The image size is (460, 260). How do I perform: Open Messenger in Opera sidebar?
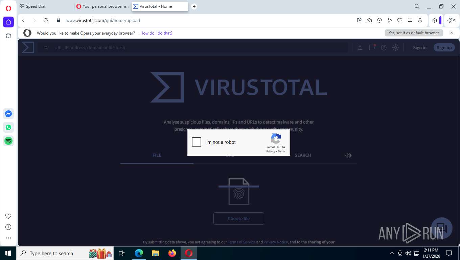coord(8,114)
